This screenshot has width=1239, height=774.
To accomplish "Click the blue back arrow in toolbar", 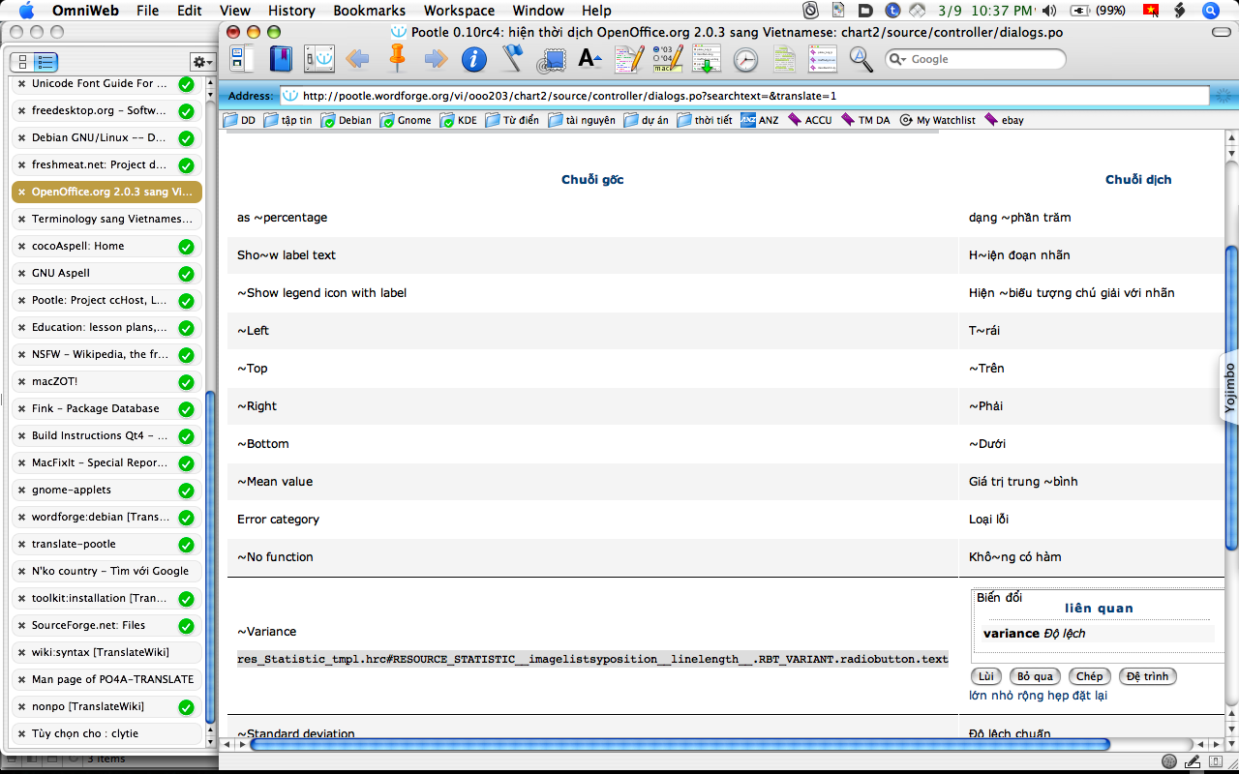I will pyautogui.click(x=357, y=59).
